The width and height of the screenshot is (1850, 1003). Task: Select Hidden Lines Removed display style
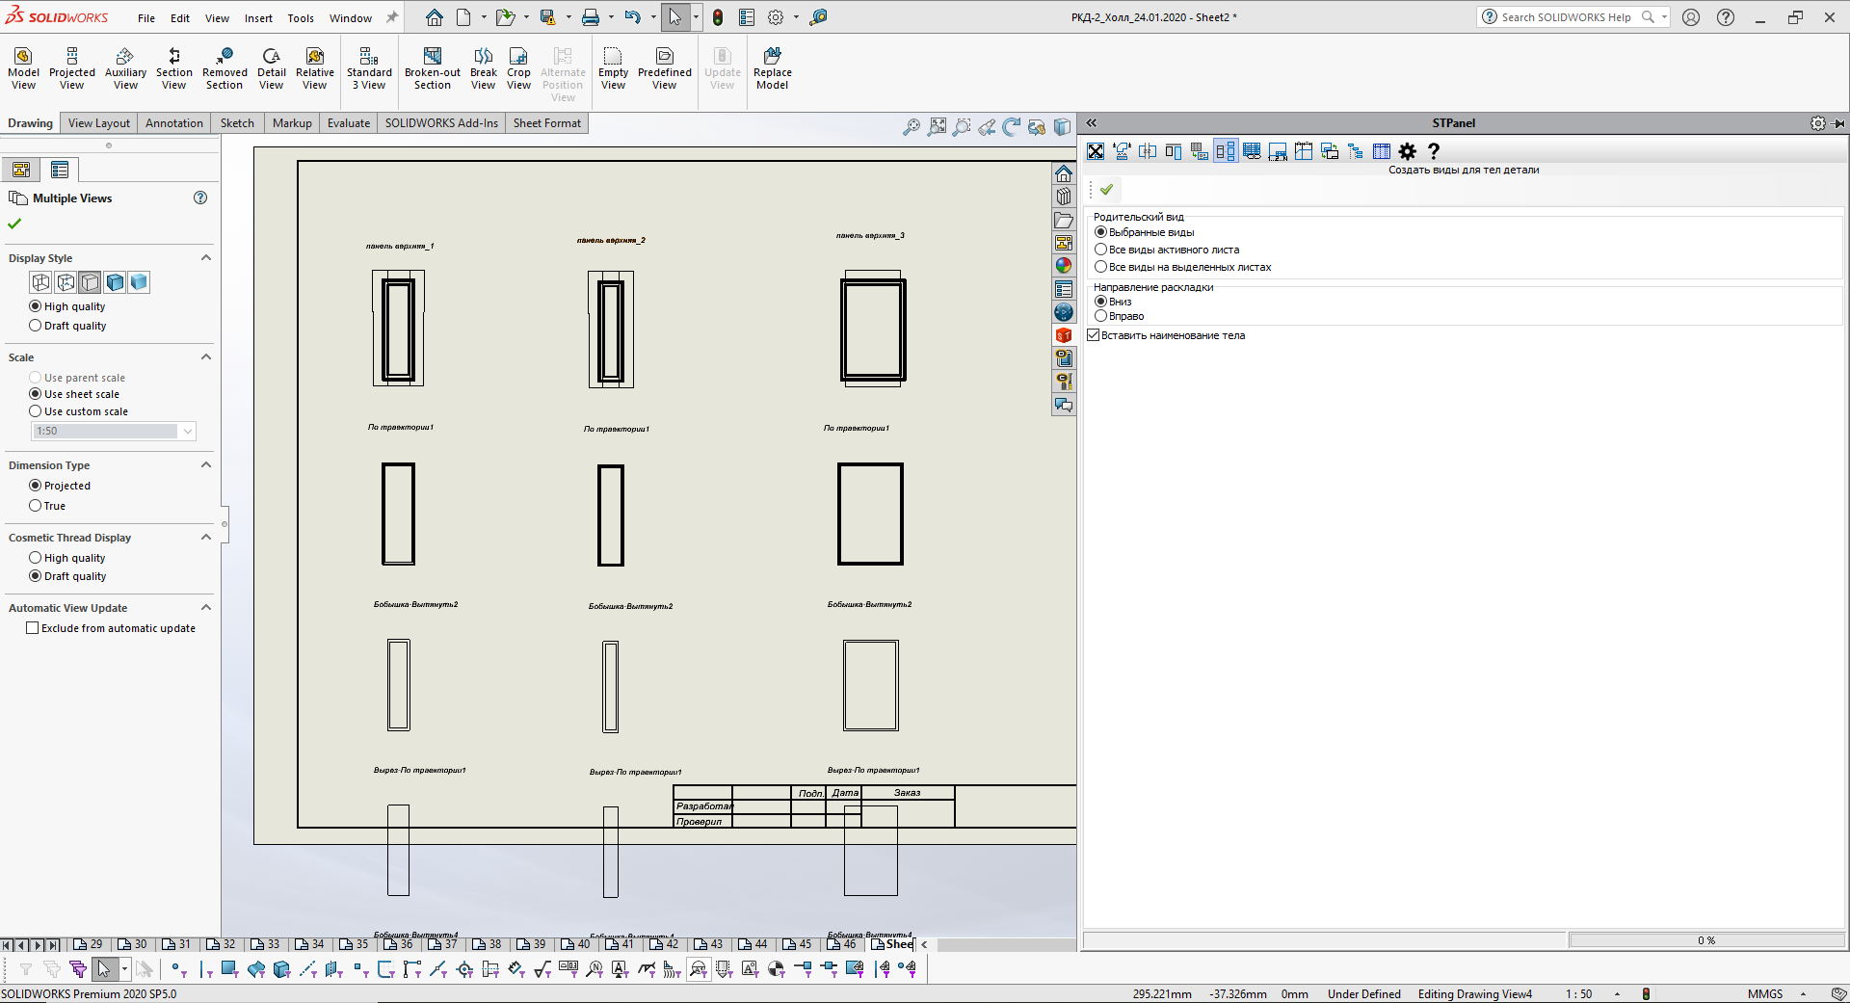click(91, 282)
